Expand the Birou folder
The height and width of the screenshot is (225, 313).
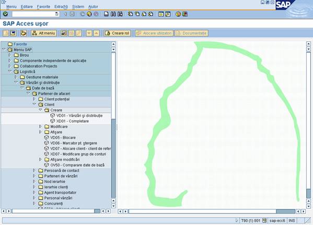tap(9, 55)
